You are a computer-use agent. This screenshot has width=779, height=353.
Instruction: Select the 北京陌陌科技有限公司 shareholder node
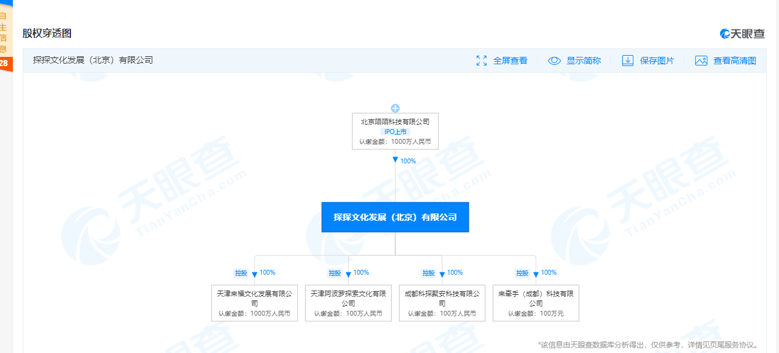395,132
